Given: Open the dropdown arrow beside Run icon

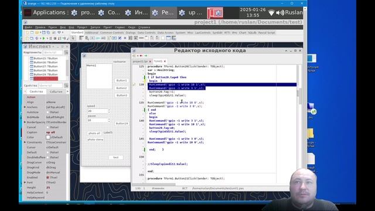Looking at the screenshot, I should [x=47, y=38].
